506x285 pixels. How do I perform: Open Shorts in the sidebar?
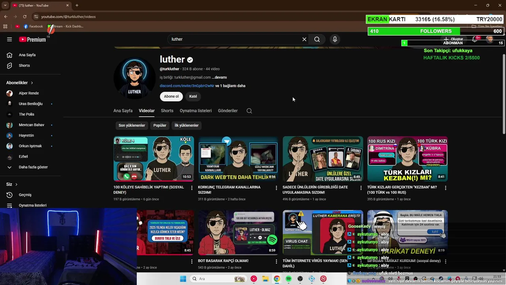click(x=24, y=65)
